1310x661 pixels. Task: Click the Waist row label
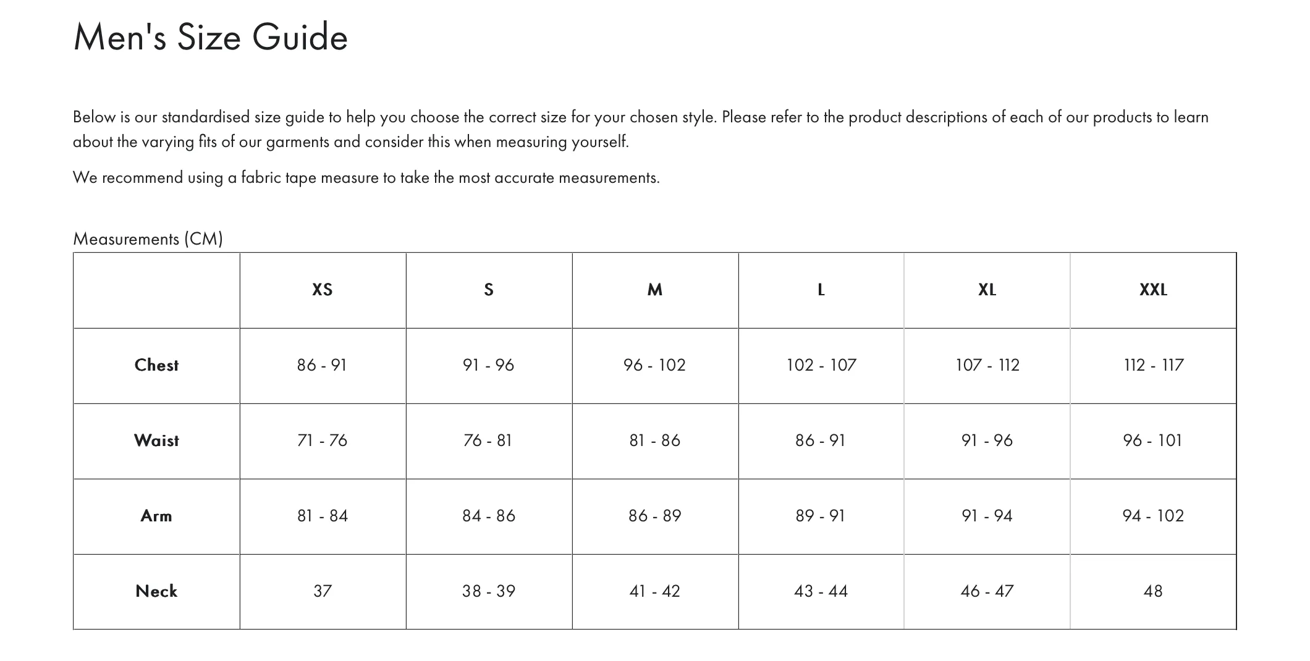tap(156, 440)
